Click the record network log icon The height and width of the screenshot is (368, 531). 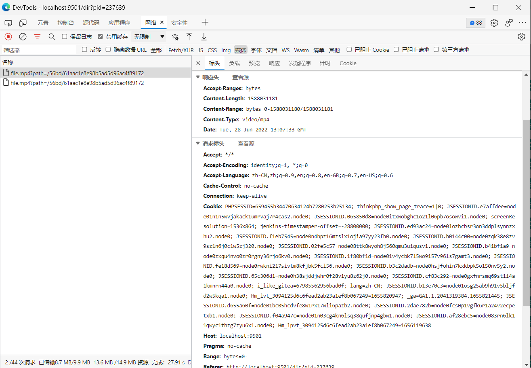(8, 37)
